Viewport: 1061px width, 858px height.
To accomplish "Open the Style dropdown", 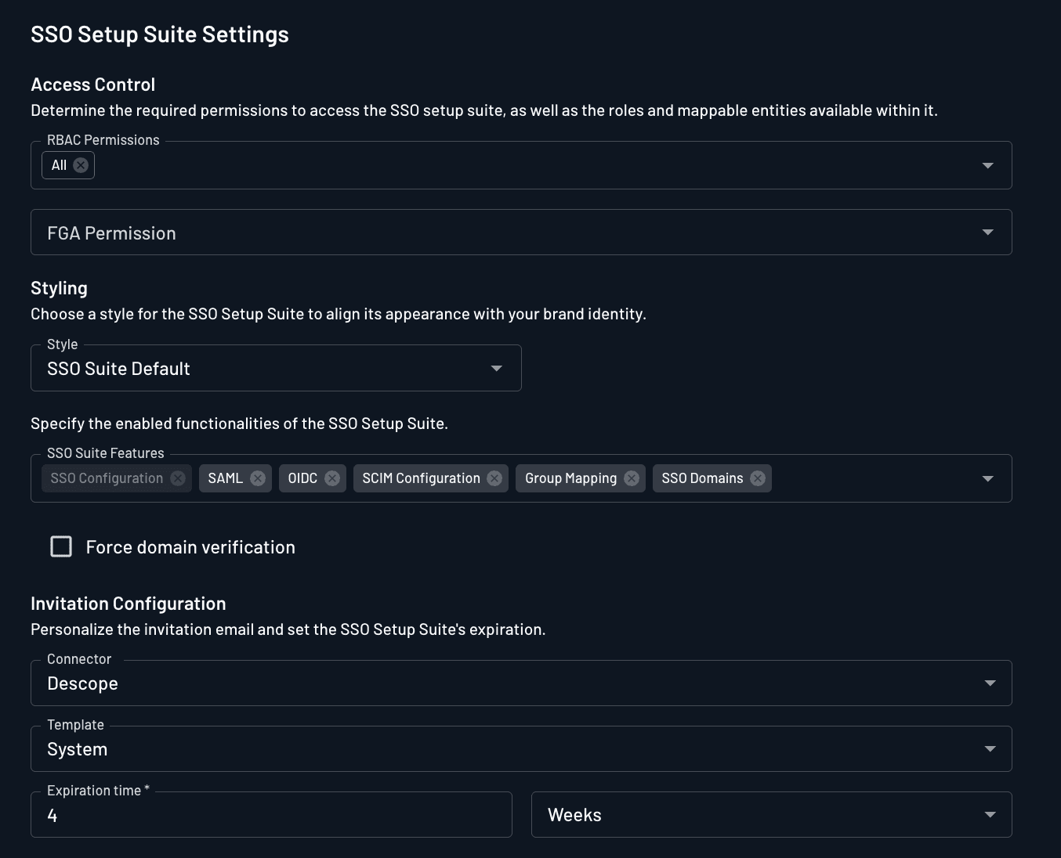I will click(495, 368).
